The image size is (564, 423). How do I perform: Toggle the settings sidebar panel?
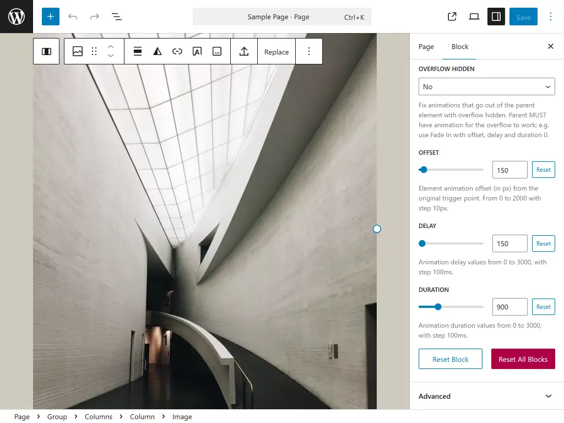tap(495, 17)
